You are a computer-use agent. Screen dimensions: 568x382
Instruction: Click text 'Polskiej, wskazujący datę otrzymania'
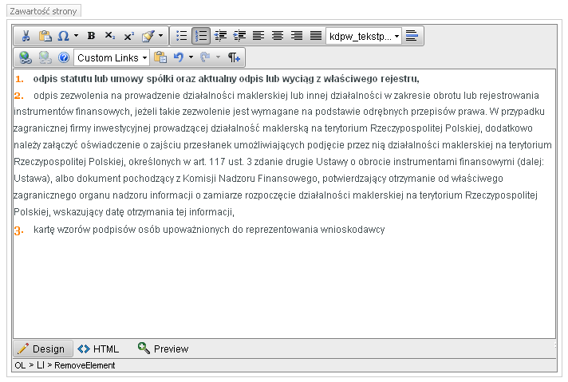pyautogui.click(x=93, y=212)
